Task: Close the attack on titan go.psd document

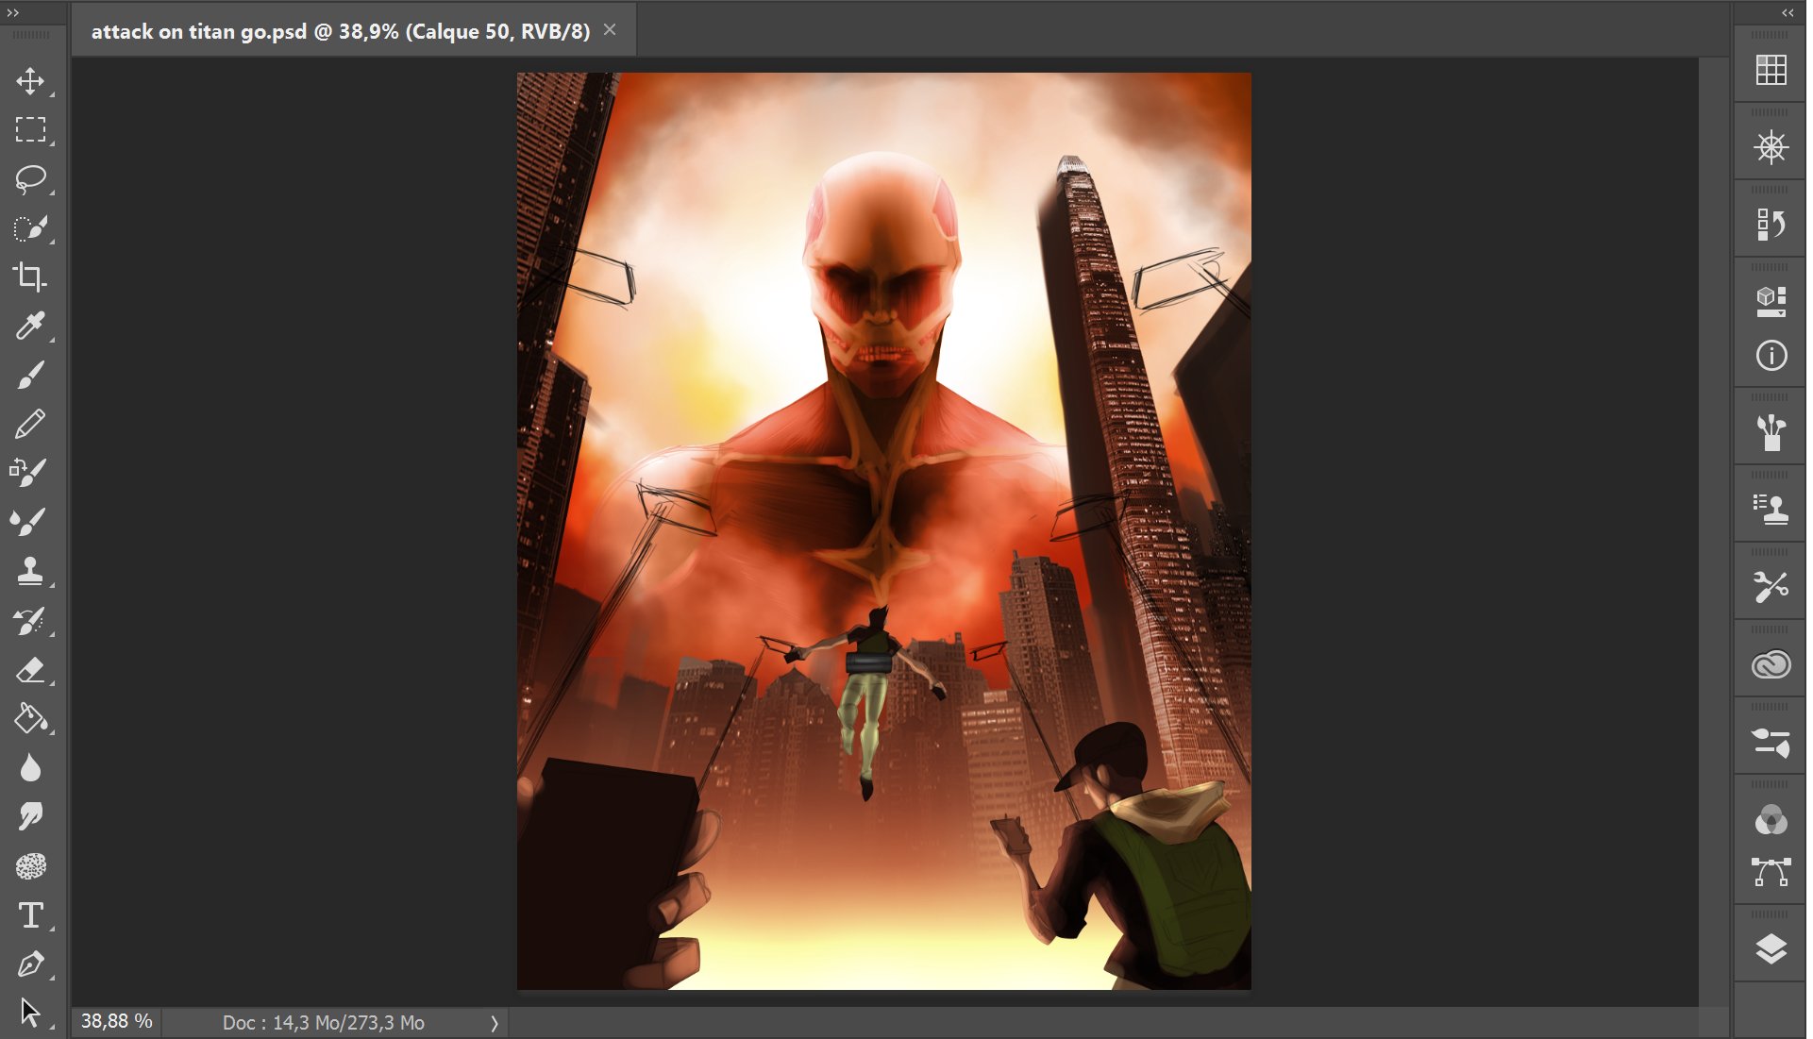Action: coord(610,29)
